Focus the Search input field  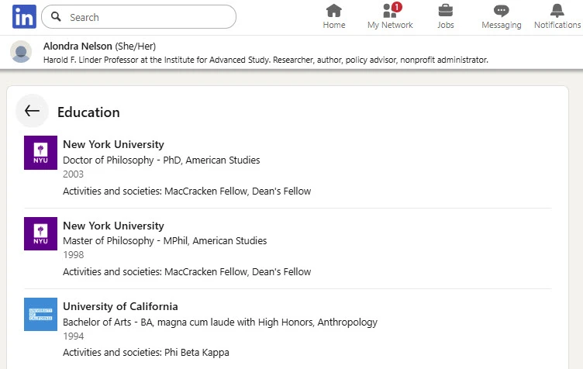(139, 17)
